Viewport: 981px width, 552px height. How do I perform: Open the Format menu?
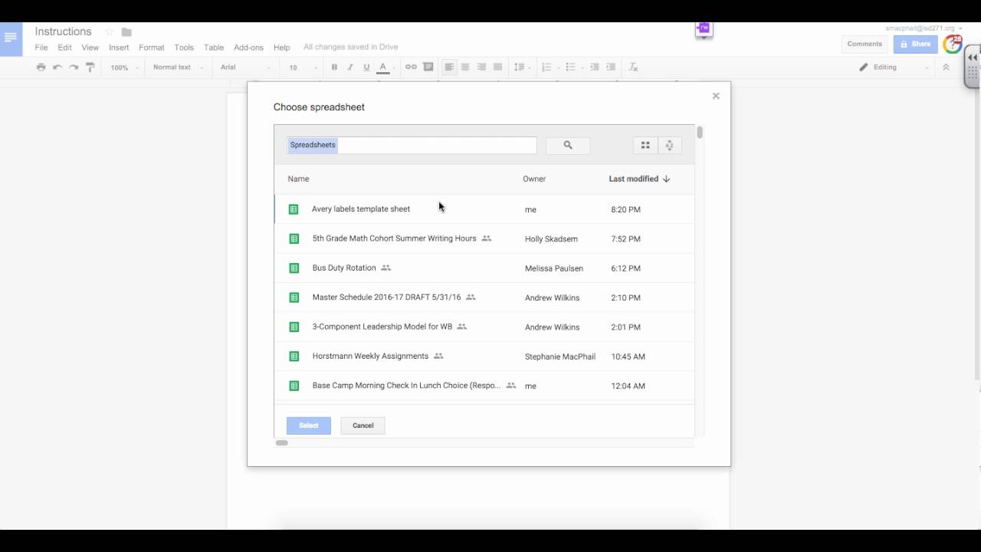152,48
